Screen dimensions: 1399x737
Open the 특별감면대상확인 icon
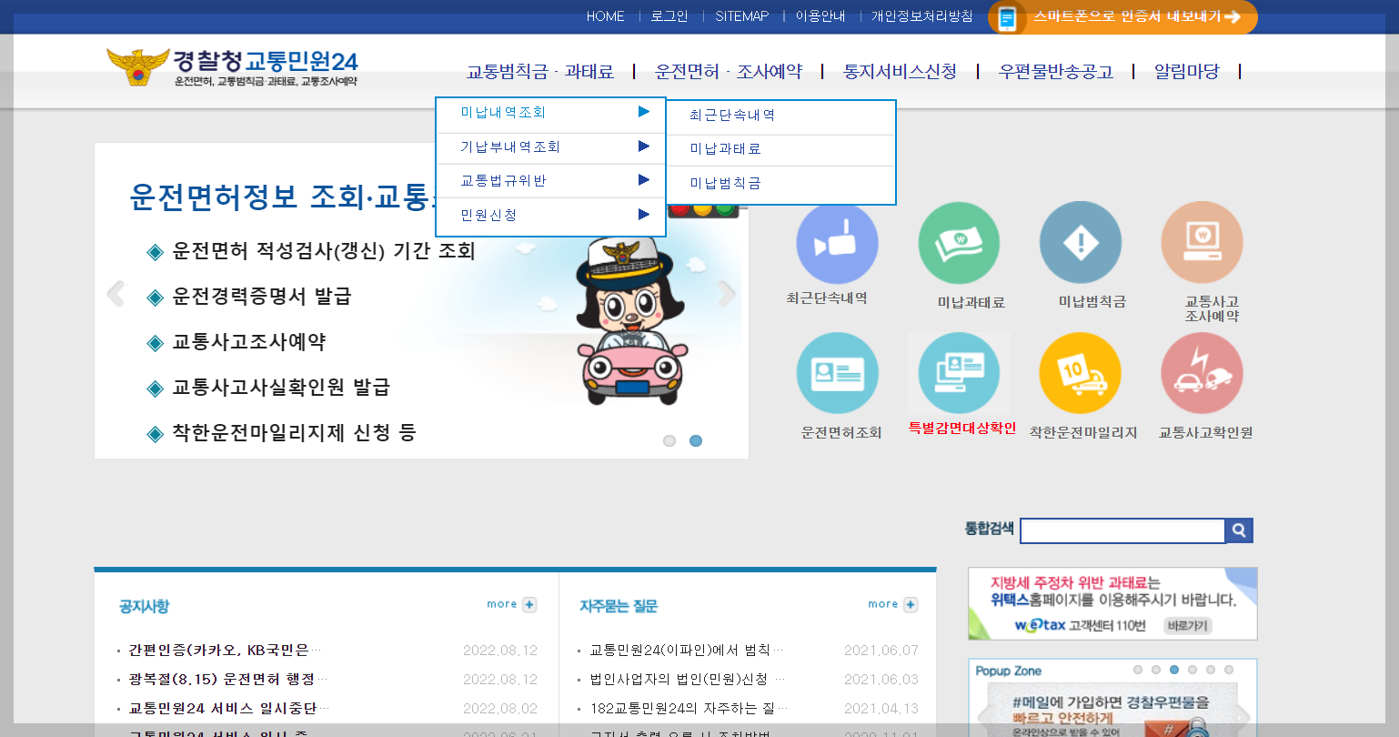pyautogui.click(x=959, y=373)
